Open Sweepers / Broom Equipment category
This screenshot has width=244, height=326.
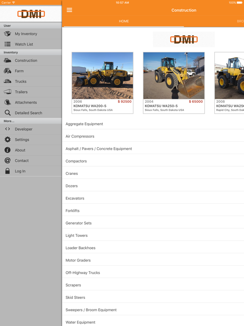(153, 310)
